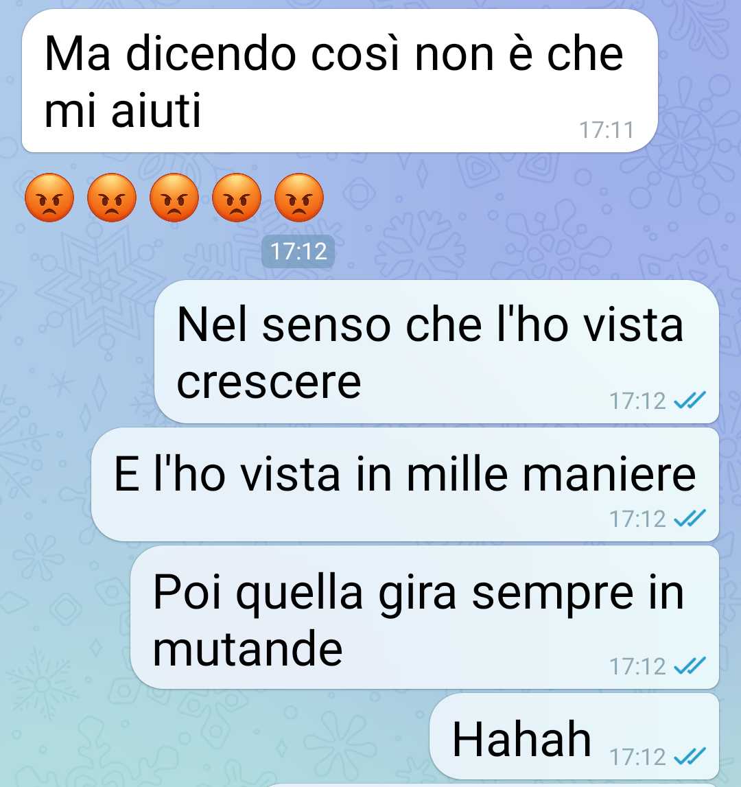
Task: Tap read checkmarks on 'Hahah' message
Action: tap(690, 755)
